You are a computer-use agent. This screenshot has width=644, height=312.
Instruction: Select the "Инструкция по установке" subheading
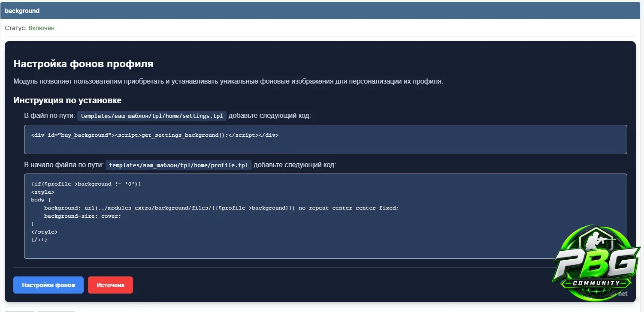click(67, 100)
